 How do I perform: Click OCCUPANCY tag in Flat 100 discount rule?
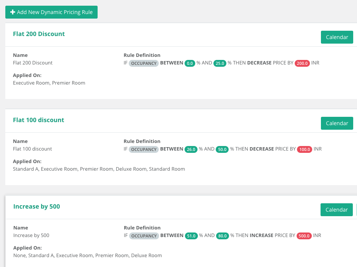(144, 149)
